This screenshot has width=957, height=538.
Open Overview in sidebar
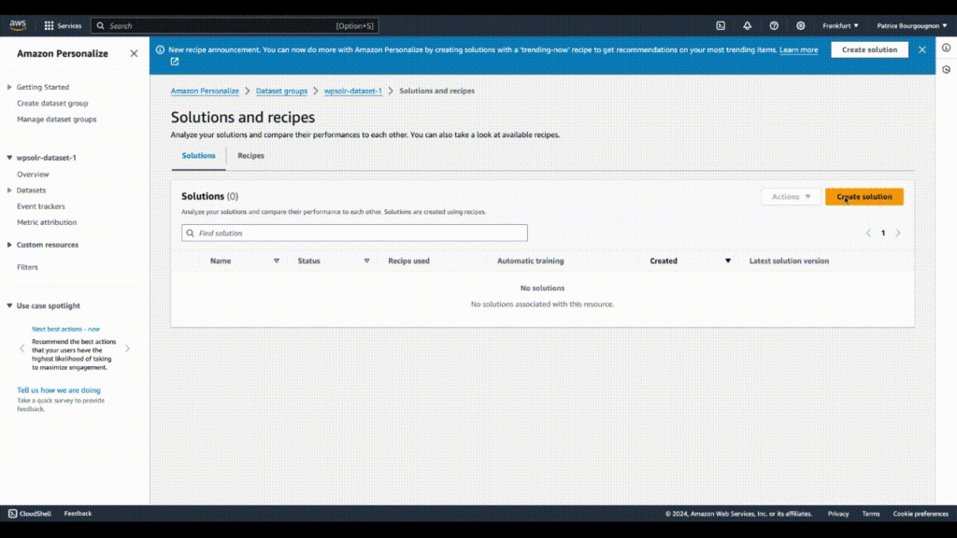pos(33,175)
